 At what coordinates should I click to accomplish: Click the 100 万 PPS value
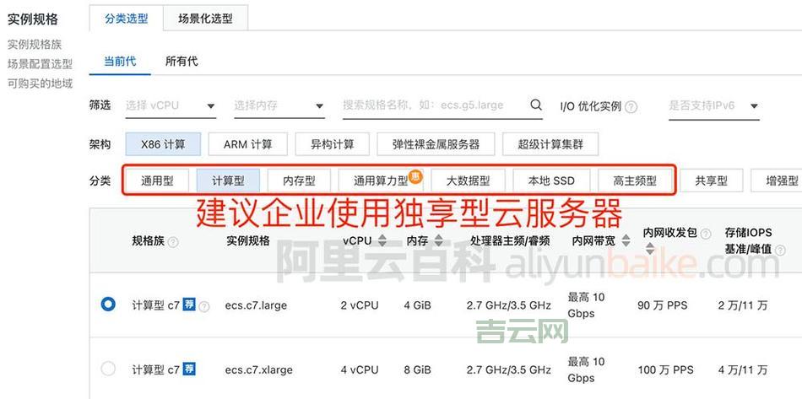[666, 369]
